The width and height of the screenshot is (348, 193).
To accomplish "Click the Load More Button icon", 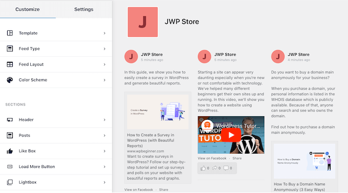I will [10, 166].
